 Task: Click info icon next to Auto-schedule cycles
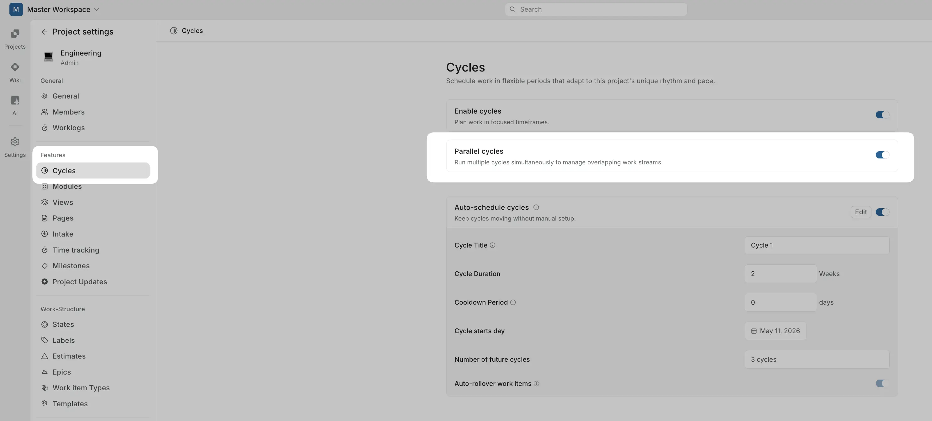pos(536,207)
